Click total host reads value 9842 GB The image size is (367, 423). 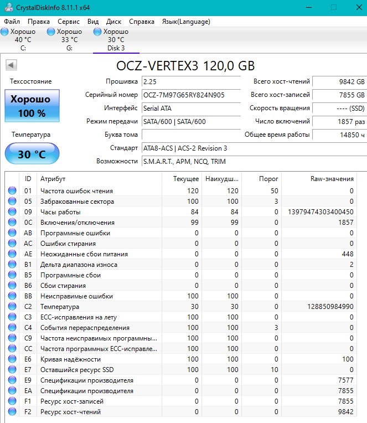339,81
